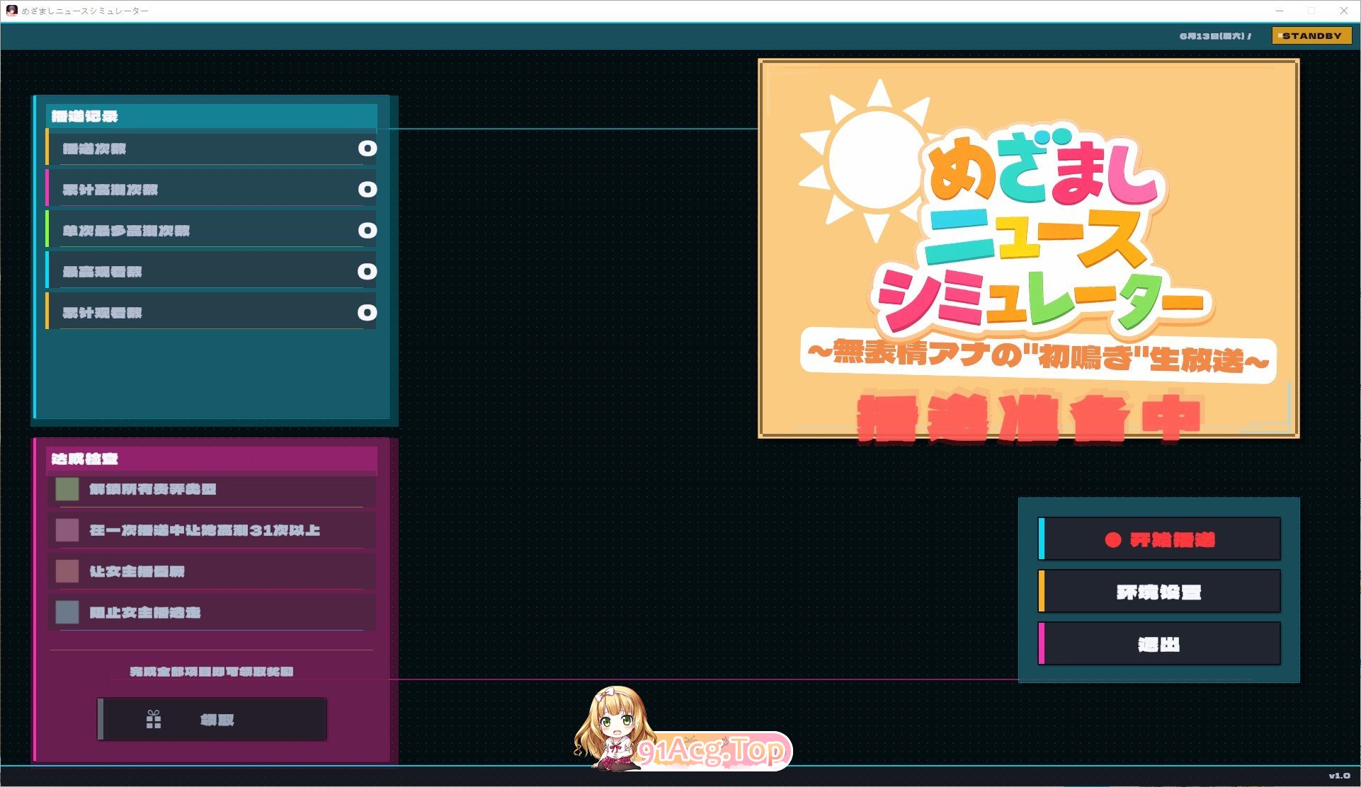
Task: Click the 播送记录 panel header
Action: pos(211,117)
